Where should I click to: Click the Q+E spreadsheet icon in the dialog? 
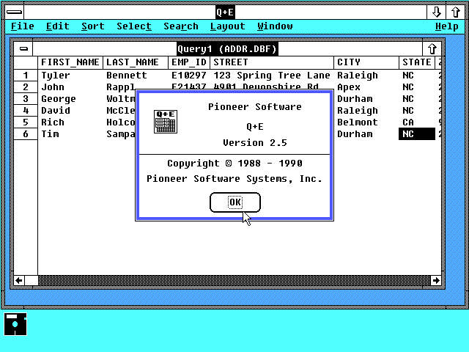tap(165, 121)
